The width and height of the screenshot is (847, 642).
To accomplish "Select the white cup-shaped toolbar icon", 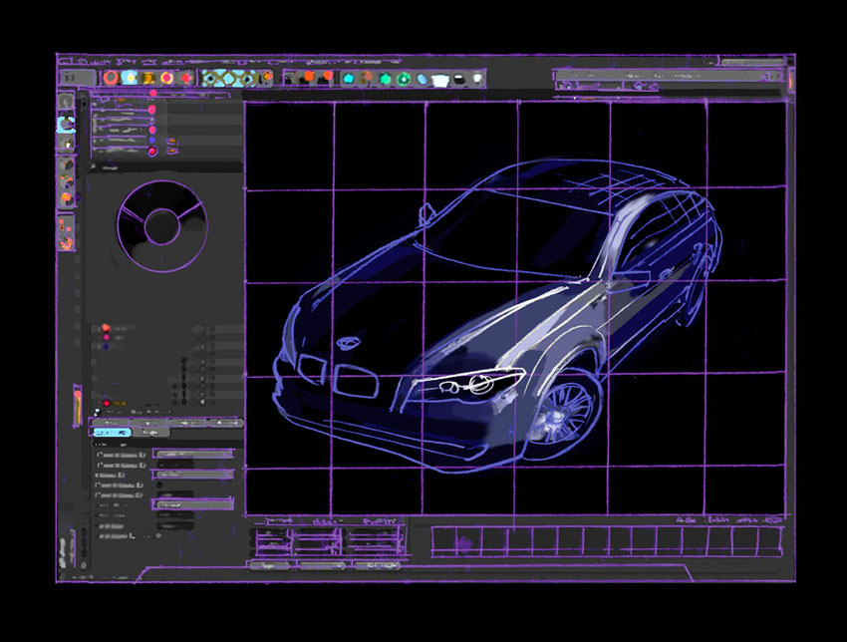I will (x=440, y=81).
